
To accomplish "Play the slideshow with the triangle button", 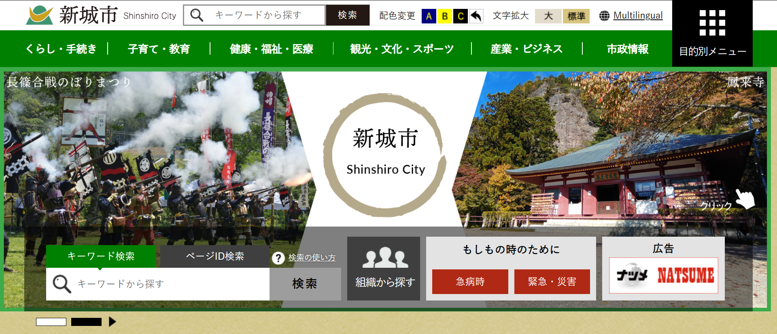I will pyautogui.click(x=112, y=322).
